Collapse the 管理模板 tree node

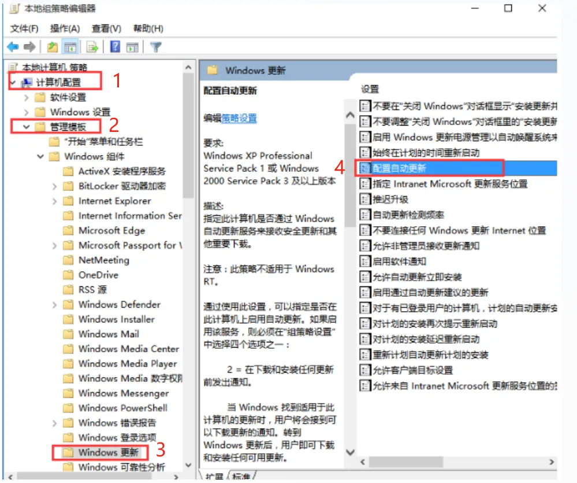[26, 126]
